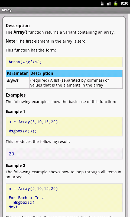Tap the 3G data indicator icon
The height and width of the screenshot is (217, 130).
click(102, 3)
